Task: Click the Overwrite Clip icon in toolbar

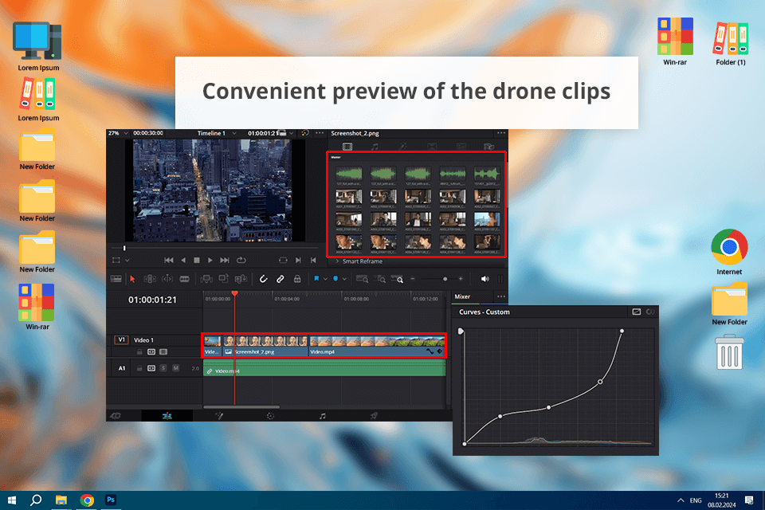Action: point(223,279)
